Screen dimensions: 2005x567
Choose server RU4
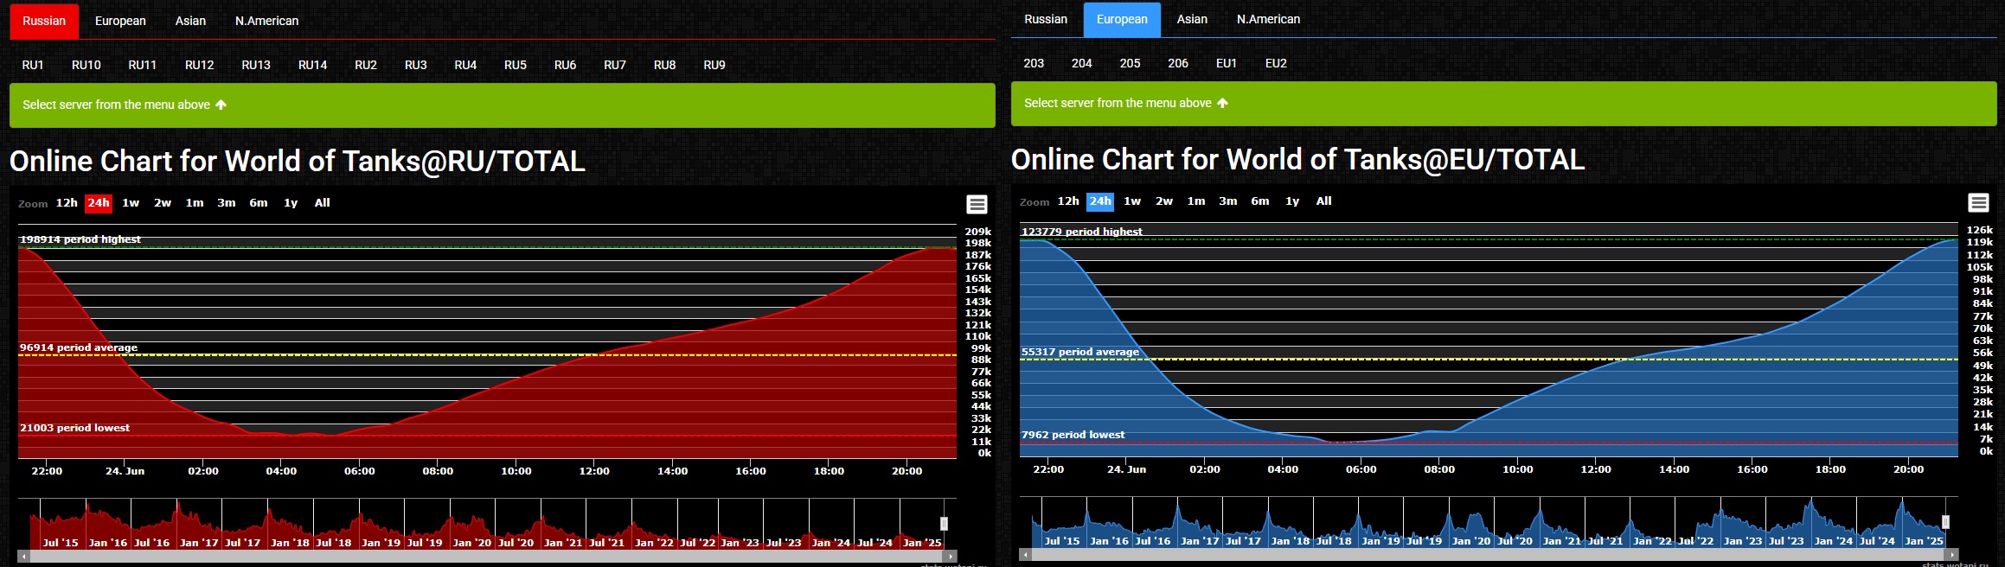(465, 65)
